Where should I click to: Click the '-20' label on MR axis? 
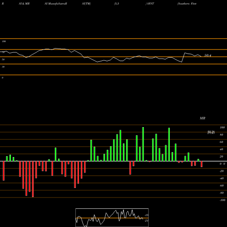pos(222,171)
